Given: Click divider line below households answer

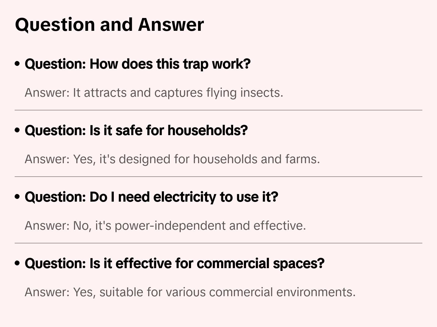Looking at the screenshot, I should [x=218, y=177].
